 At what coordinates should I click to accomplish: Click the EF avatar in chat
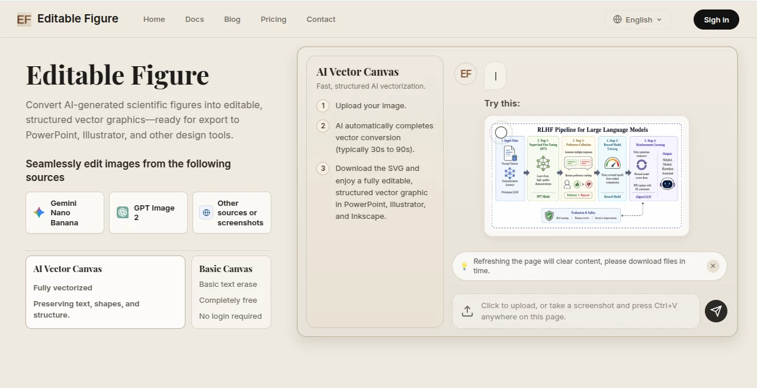click(x=466, y=74)
